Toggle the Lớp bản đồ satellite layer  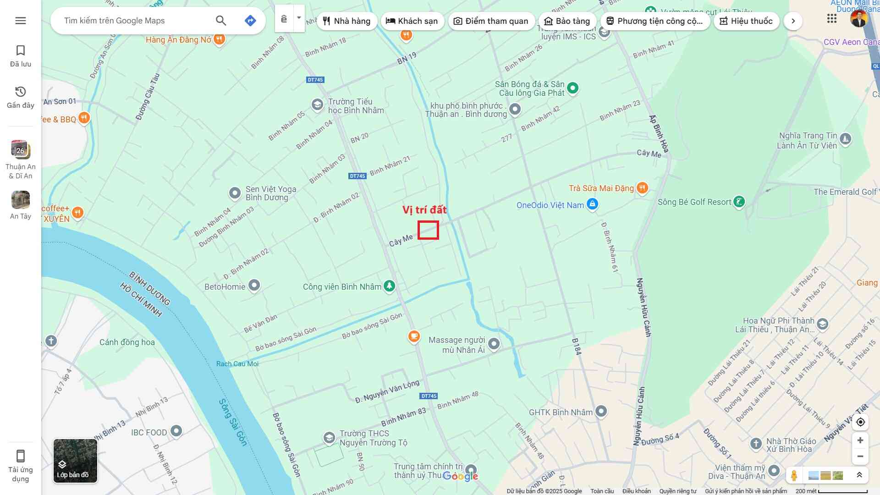75,461
